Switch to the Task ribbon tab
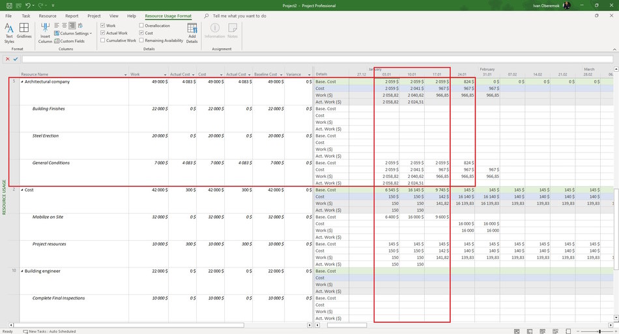The height and width of the screenshot is (334, 619). pyautogui.click(x=26, y=16)
